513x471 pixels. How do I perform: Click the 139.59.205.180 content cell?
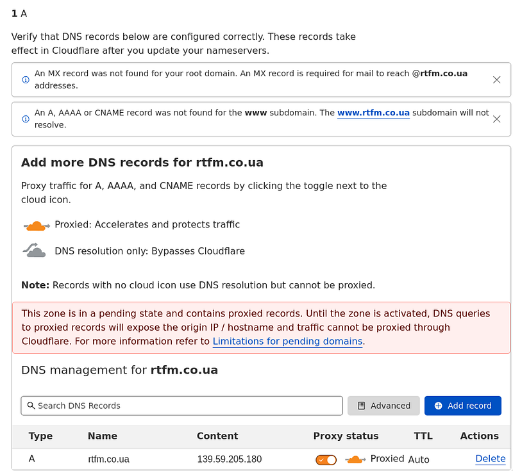pyautogui.click(x=230, y=459)
